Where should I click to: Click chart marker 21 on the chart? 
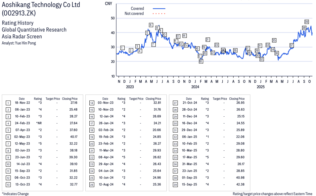click(x=207, y=40)
